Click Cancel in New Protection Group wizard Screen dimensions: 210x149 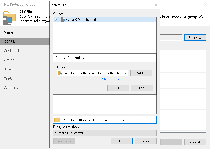coord(195,142)
